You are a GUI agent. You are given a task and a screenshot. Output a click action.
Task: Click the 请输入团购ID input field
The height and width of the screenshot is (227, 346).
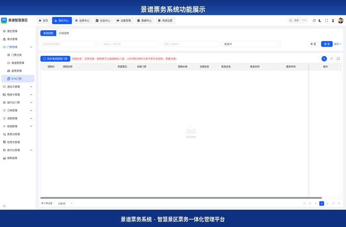191,44
